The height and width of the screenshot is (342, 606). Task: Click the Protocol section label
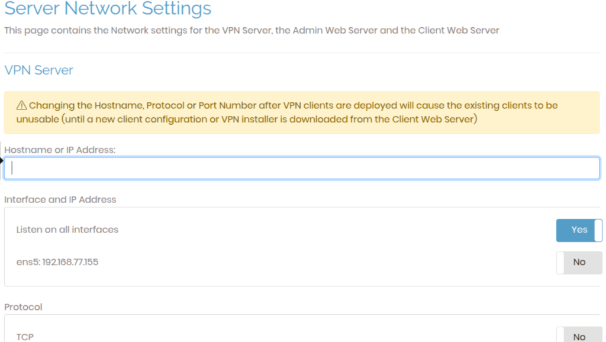click(23, 307)
